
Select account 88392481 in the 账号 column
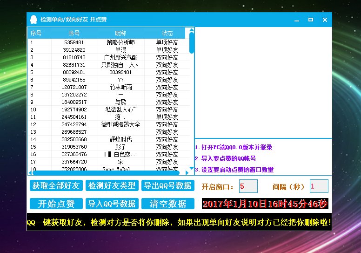pyautogui.click(x=74, y=72)
